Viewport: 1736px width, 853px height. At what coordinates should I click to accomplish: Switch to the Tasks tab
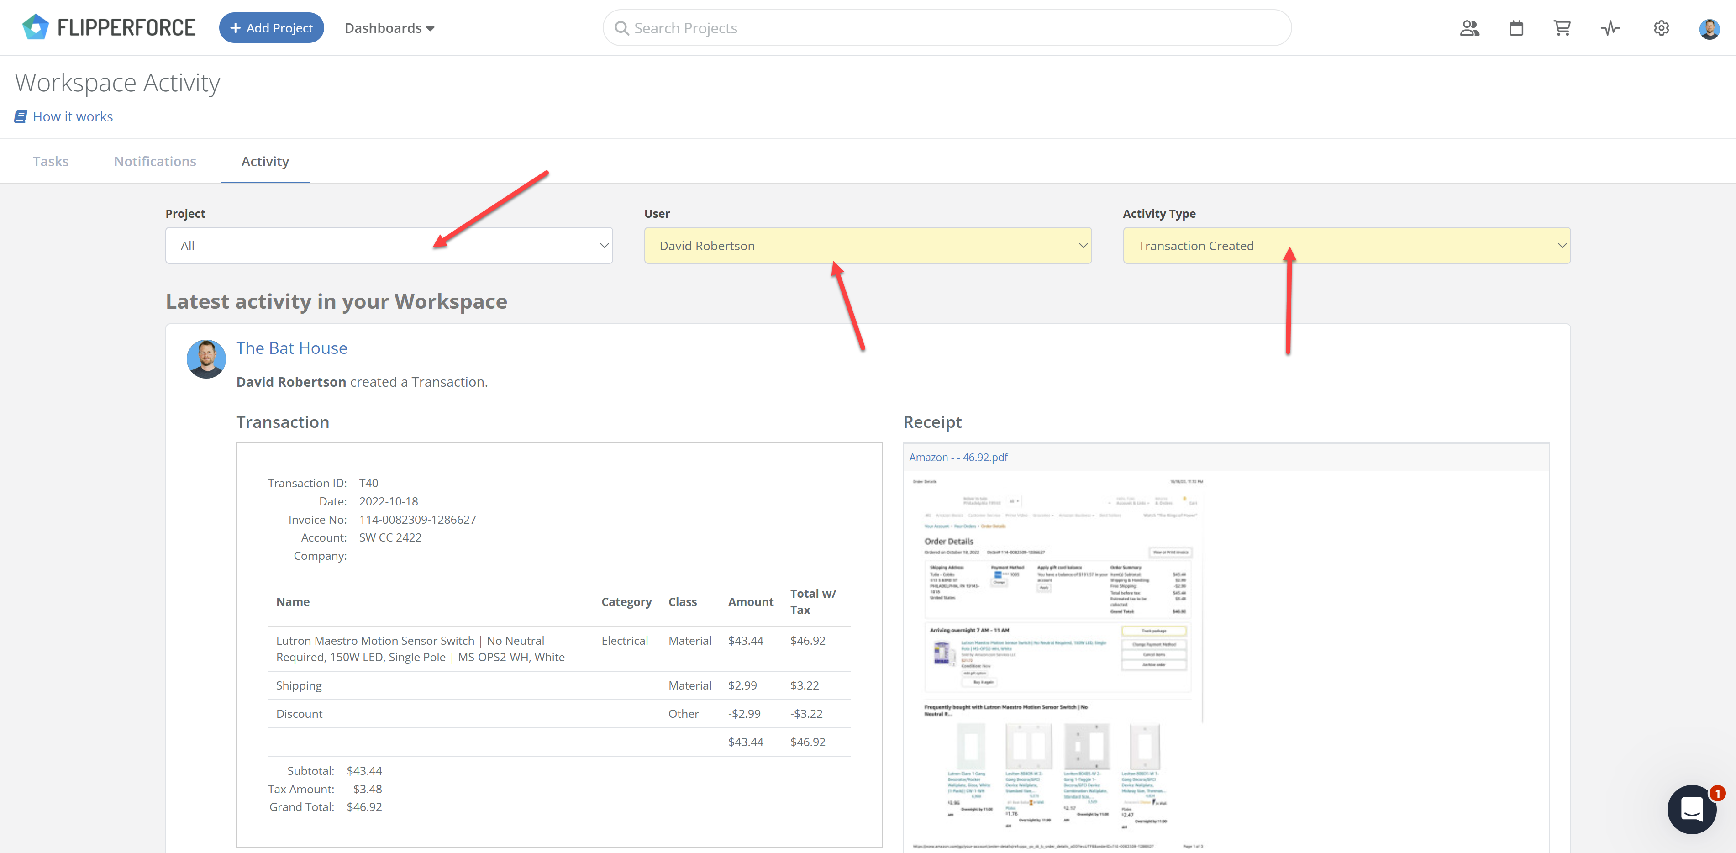(51, 162)
